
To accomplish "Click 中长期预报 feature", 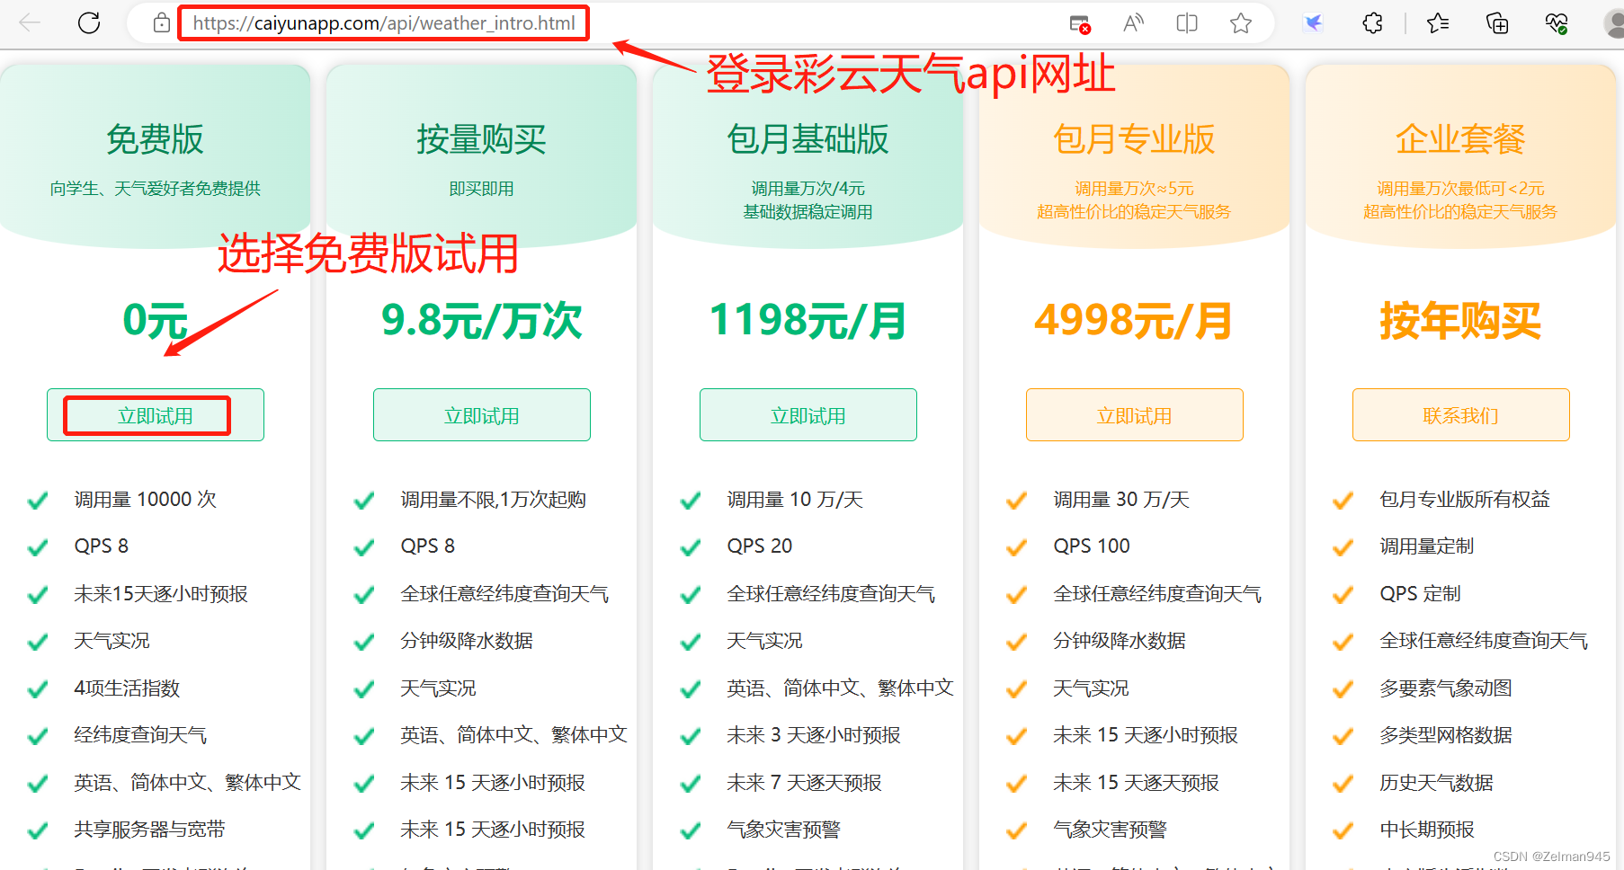I will click(1427, 830).
